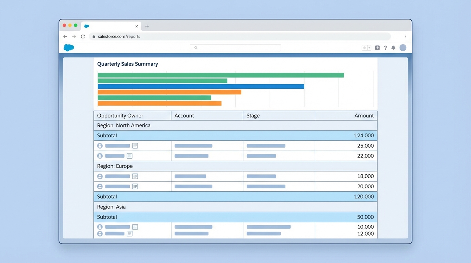Viewport: 471px width, 263px height.
Task: Open the note icon beside the first opportunity owner
Action: (x=135, y=146)
